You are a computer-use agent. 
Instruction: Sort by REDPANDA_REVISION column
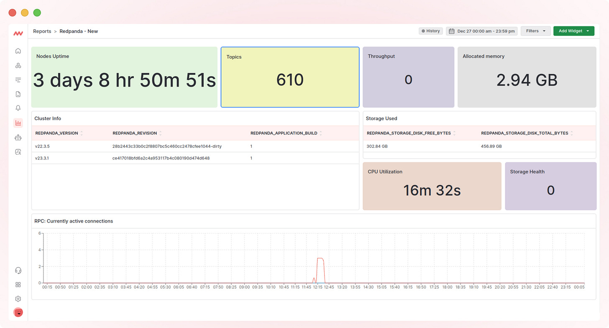pyautogui.click(x=137, y=133)
